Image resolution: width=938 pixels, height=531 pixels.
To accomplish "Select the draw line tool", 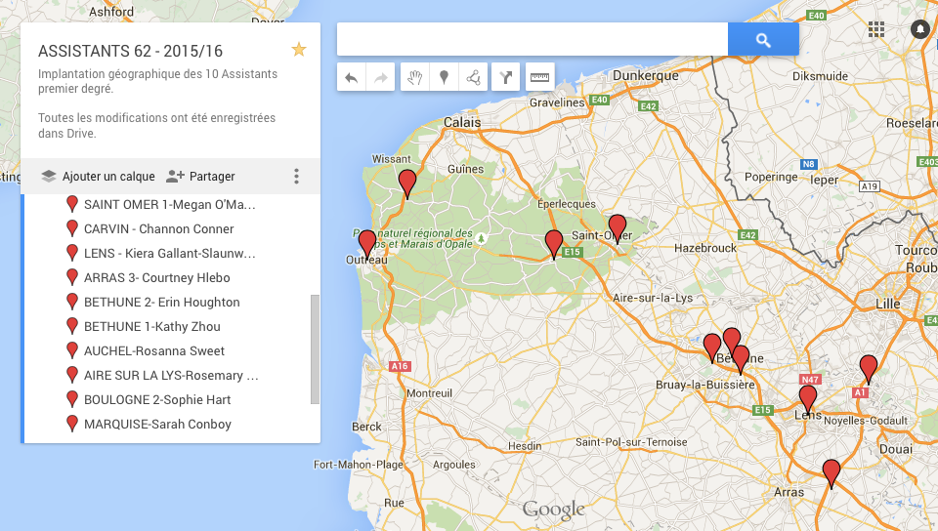I will tap(472, 77).
